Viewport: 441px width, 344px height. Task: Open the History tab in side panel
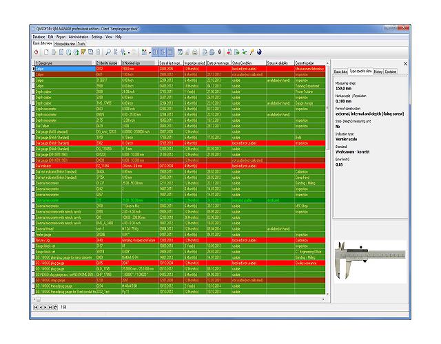click(x=378, y=72)
